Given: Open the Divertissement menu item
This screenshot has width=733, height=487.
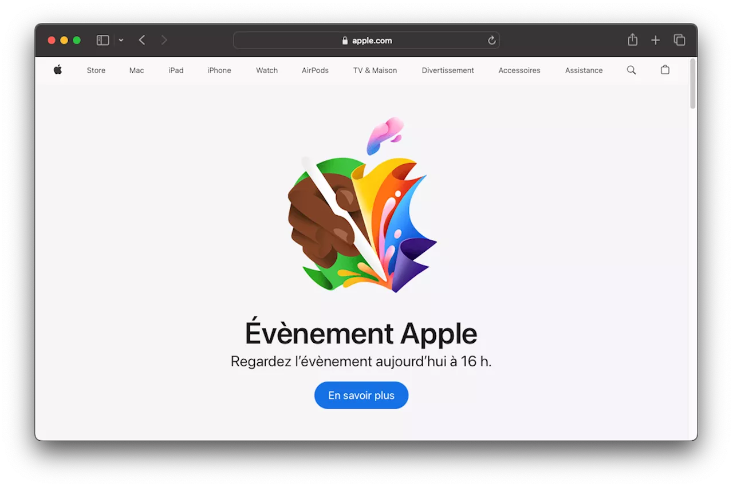Looking at the screenshot, I should 448,70.
